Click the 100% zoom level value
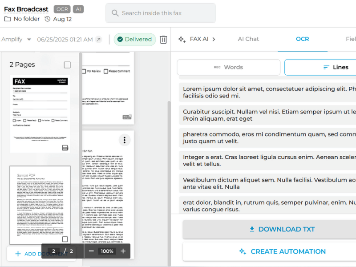 [x=107, y=251]
